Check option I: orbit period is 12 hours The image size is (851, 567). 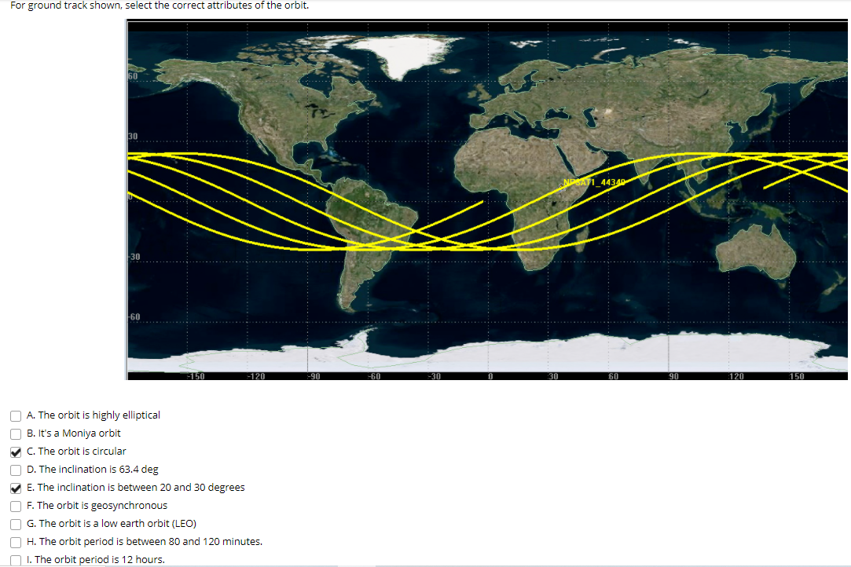[16, 559]
